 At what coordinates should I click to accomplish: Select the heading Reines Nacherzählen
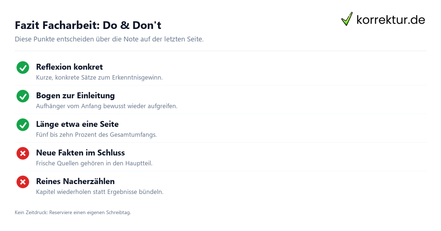[75, 181]
